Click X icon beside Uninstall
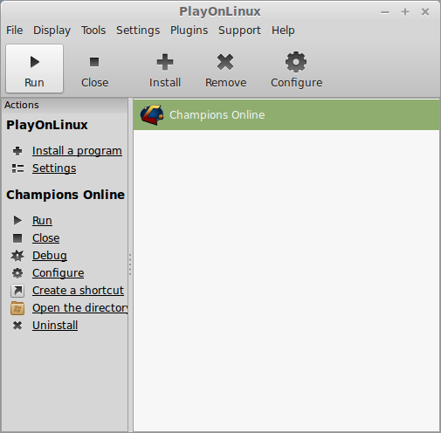The height and width of the screenshot is (433, 441). (17, 326)
